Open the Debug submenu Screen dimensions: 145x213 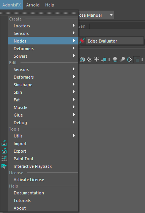click(43, 123)
